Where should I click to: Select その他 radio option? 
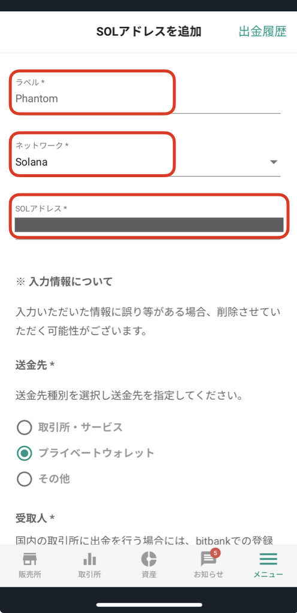click(x=24, y=478)
